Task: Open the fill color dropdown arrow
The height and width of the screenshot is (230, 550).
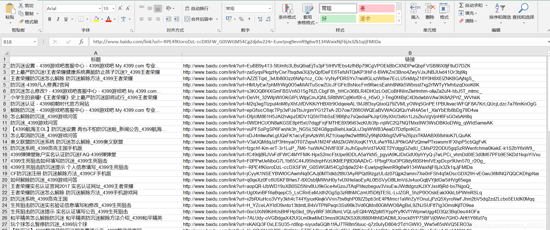Action: 102,19
